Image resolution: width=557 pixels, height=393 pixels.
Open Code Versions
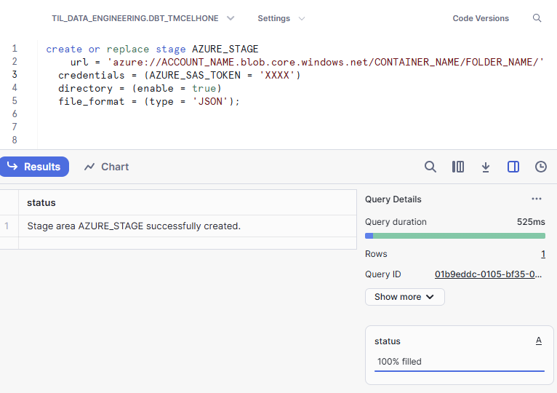pyautogui.click(x=481, y=18)
